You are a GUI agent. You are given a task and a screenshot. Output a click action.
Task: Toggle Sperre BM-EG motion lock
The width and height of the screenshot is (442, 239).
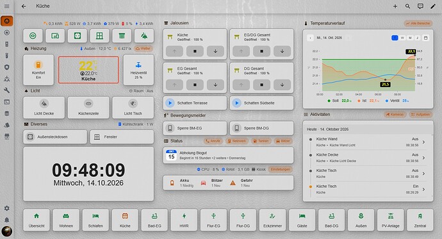pyautogui.click(x=195, y=128)
